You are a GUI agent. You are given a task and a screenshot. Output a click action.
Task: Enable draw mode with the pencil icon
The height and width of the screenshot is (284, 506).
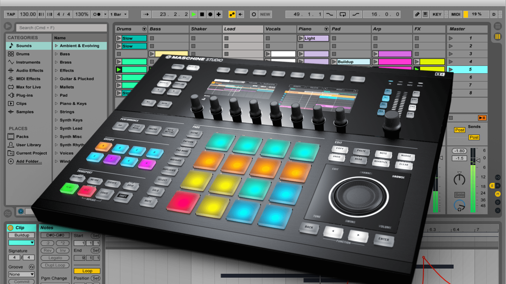pyautogui.click(x=418, y=14)
